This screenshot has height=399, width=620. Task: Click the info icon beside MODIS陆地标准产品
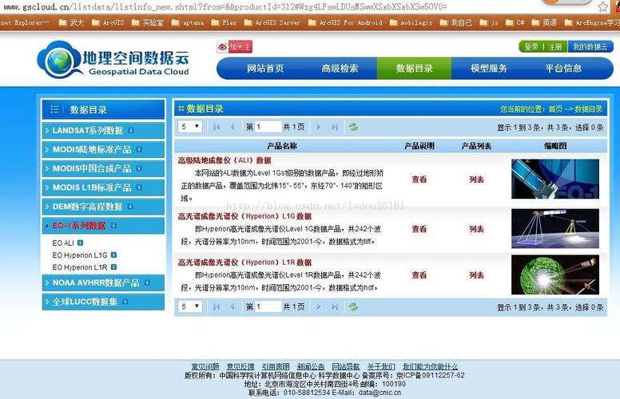click(x=139, y=149)
